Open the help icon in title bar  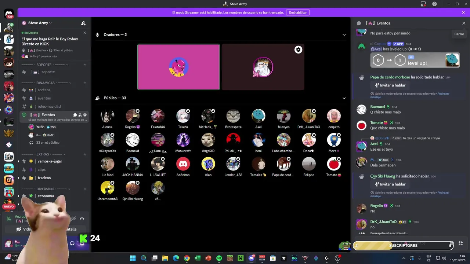coord(434,4)
